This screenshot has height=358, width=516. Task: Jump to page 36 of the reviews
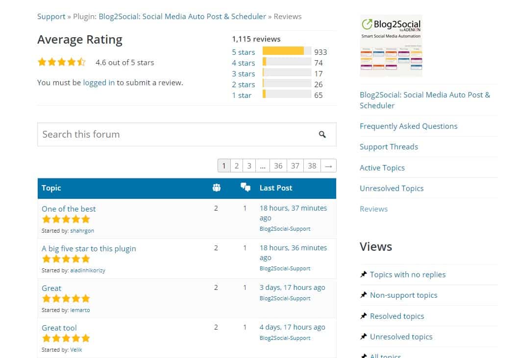click(278, 166)
